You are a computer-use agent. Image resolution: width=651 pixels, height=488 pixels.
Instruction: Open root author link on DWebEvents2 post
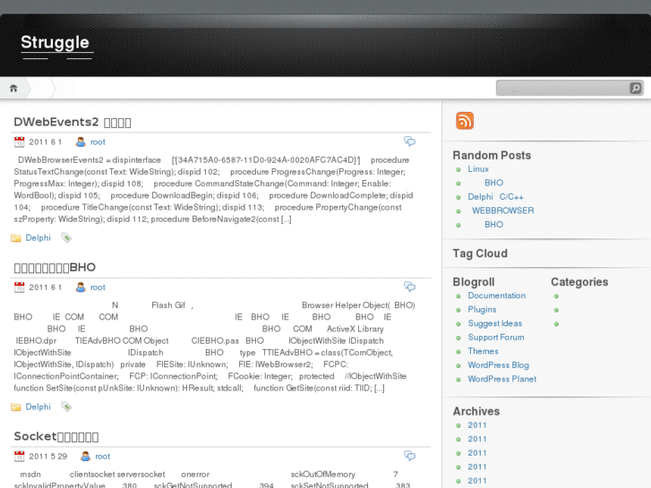click(x=98, y=142)
